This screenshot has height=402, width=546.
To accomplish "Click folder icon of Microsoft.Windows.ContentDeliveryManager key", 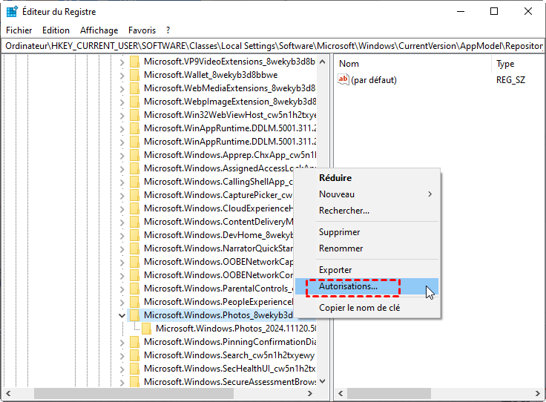I will tap(134, 222).
